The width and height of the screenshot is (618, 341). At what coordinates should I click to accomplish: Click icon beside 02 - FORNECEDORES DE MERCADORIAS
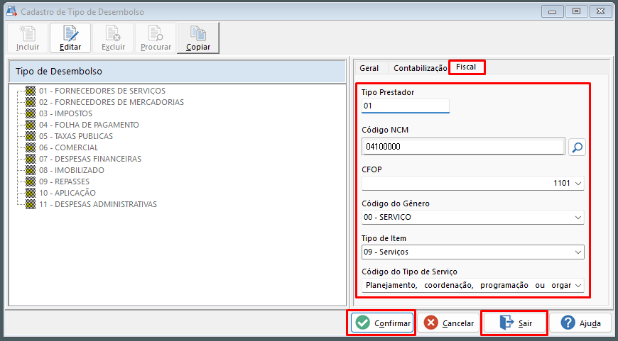pyautogui.click(x=31, y=102)
